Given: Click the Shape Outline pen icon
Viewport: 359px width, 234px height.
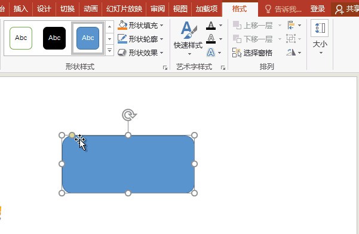Looking at the screenshot, I should (122, 39).
